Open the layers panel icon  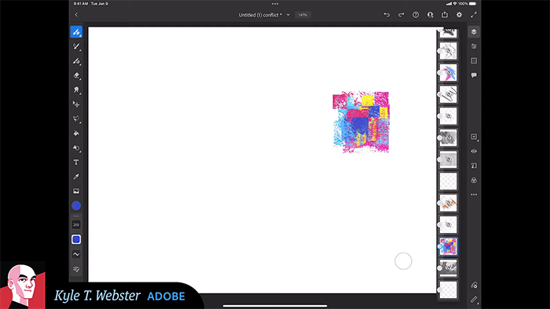(x=474, y=32)
